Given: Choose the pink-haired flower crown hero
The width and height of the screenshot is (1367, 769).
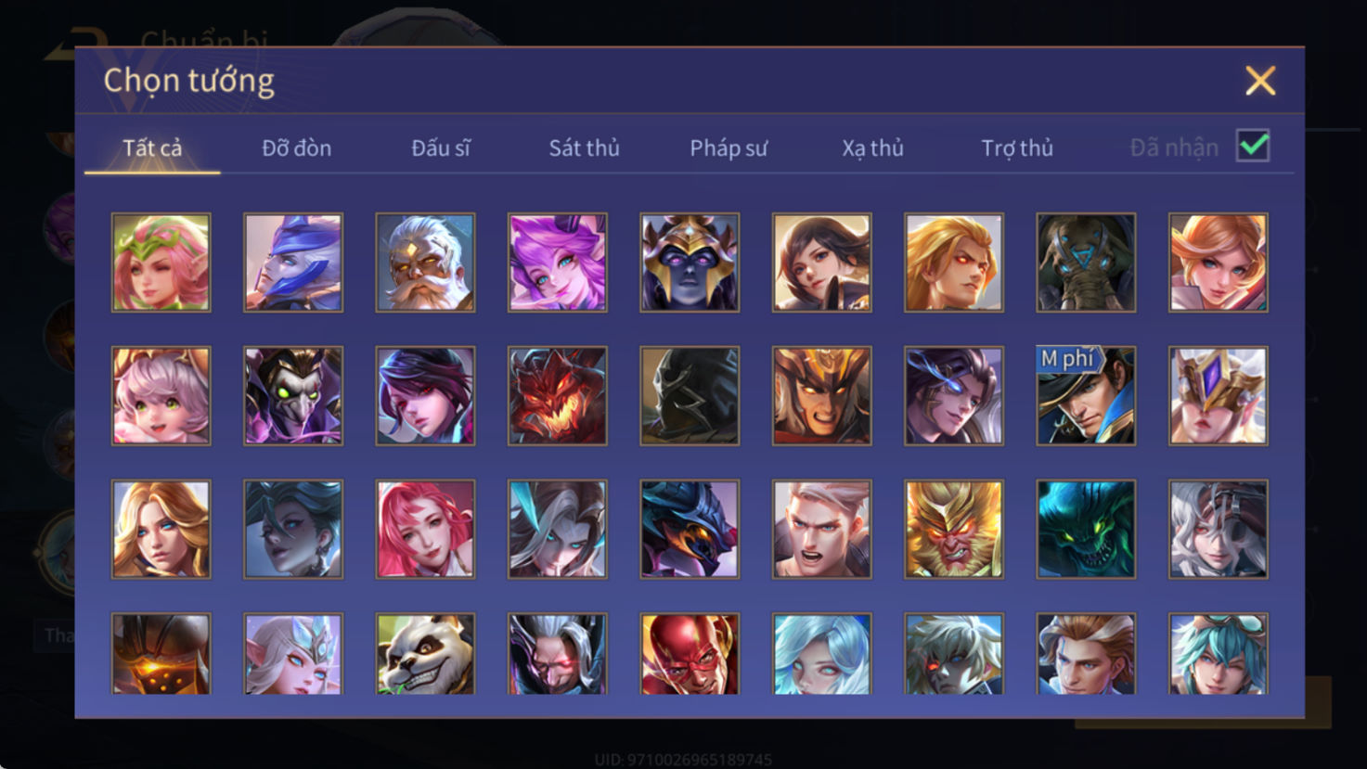Looking at the screenshot, I should (x=161, y=263).
